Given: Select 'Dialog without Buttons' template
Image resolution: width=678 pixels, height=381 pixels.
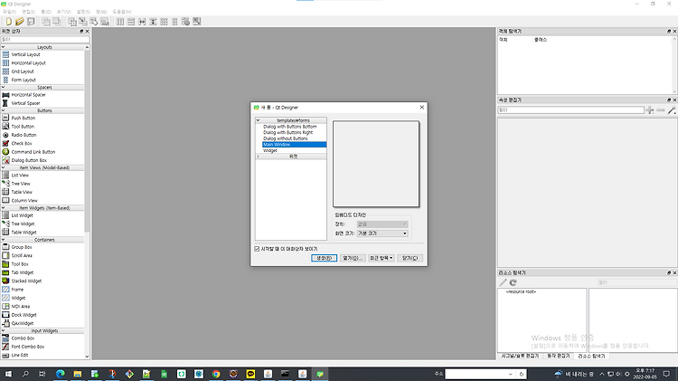Looking at the screenshot, I should click(286, 138).
